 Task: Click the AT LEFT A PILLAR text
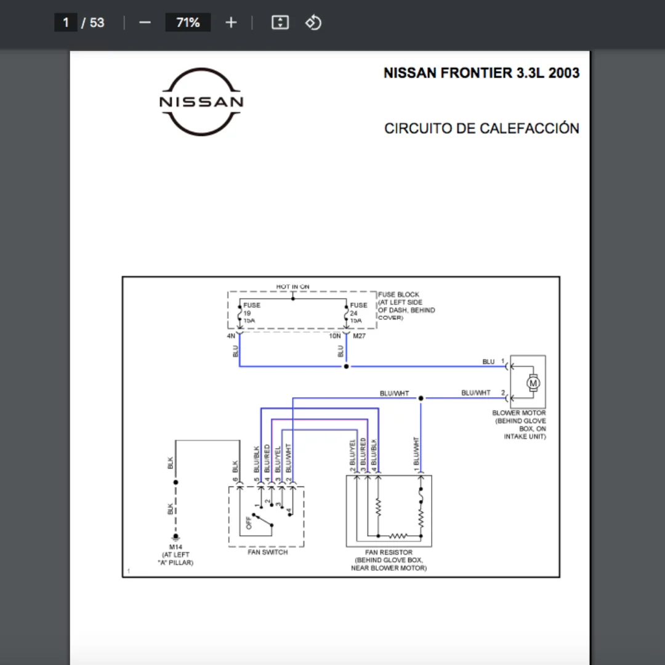[175, 558]
